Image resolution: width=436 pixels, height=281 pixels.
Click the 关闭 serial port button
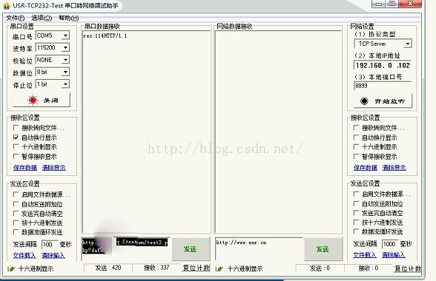(42, 100)
